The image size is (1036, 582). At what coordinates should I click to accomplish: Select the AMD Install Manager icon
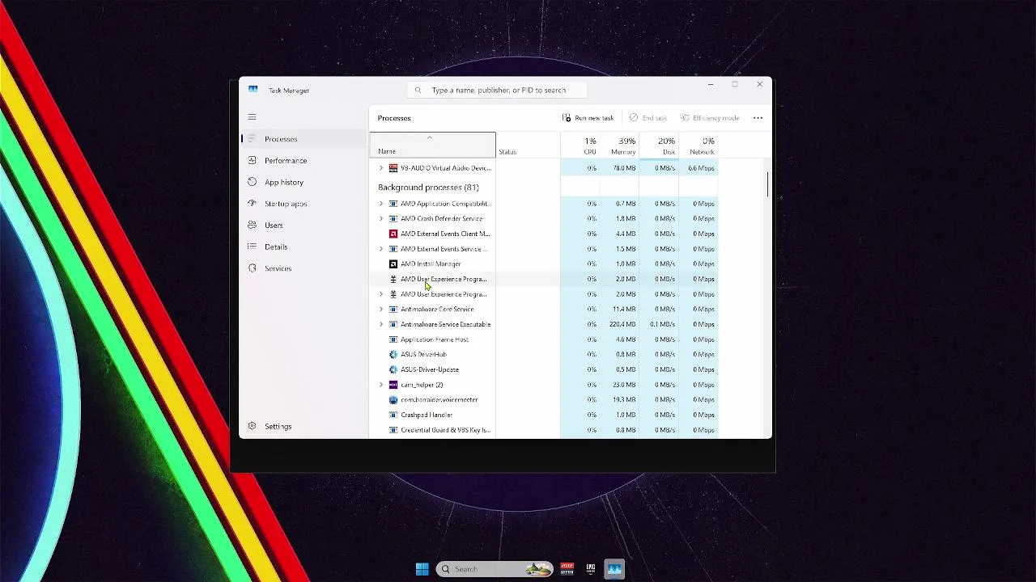coord(393,264)
